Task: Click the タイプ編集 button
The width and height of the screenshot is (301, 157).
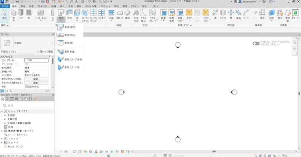Action: pyautogui.click(x=46, y=52)
